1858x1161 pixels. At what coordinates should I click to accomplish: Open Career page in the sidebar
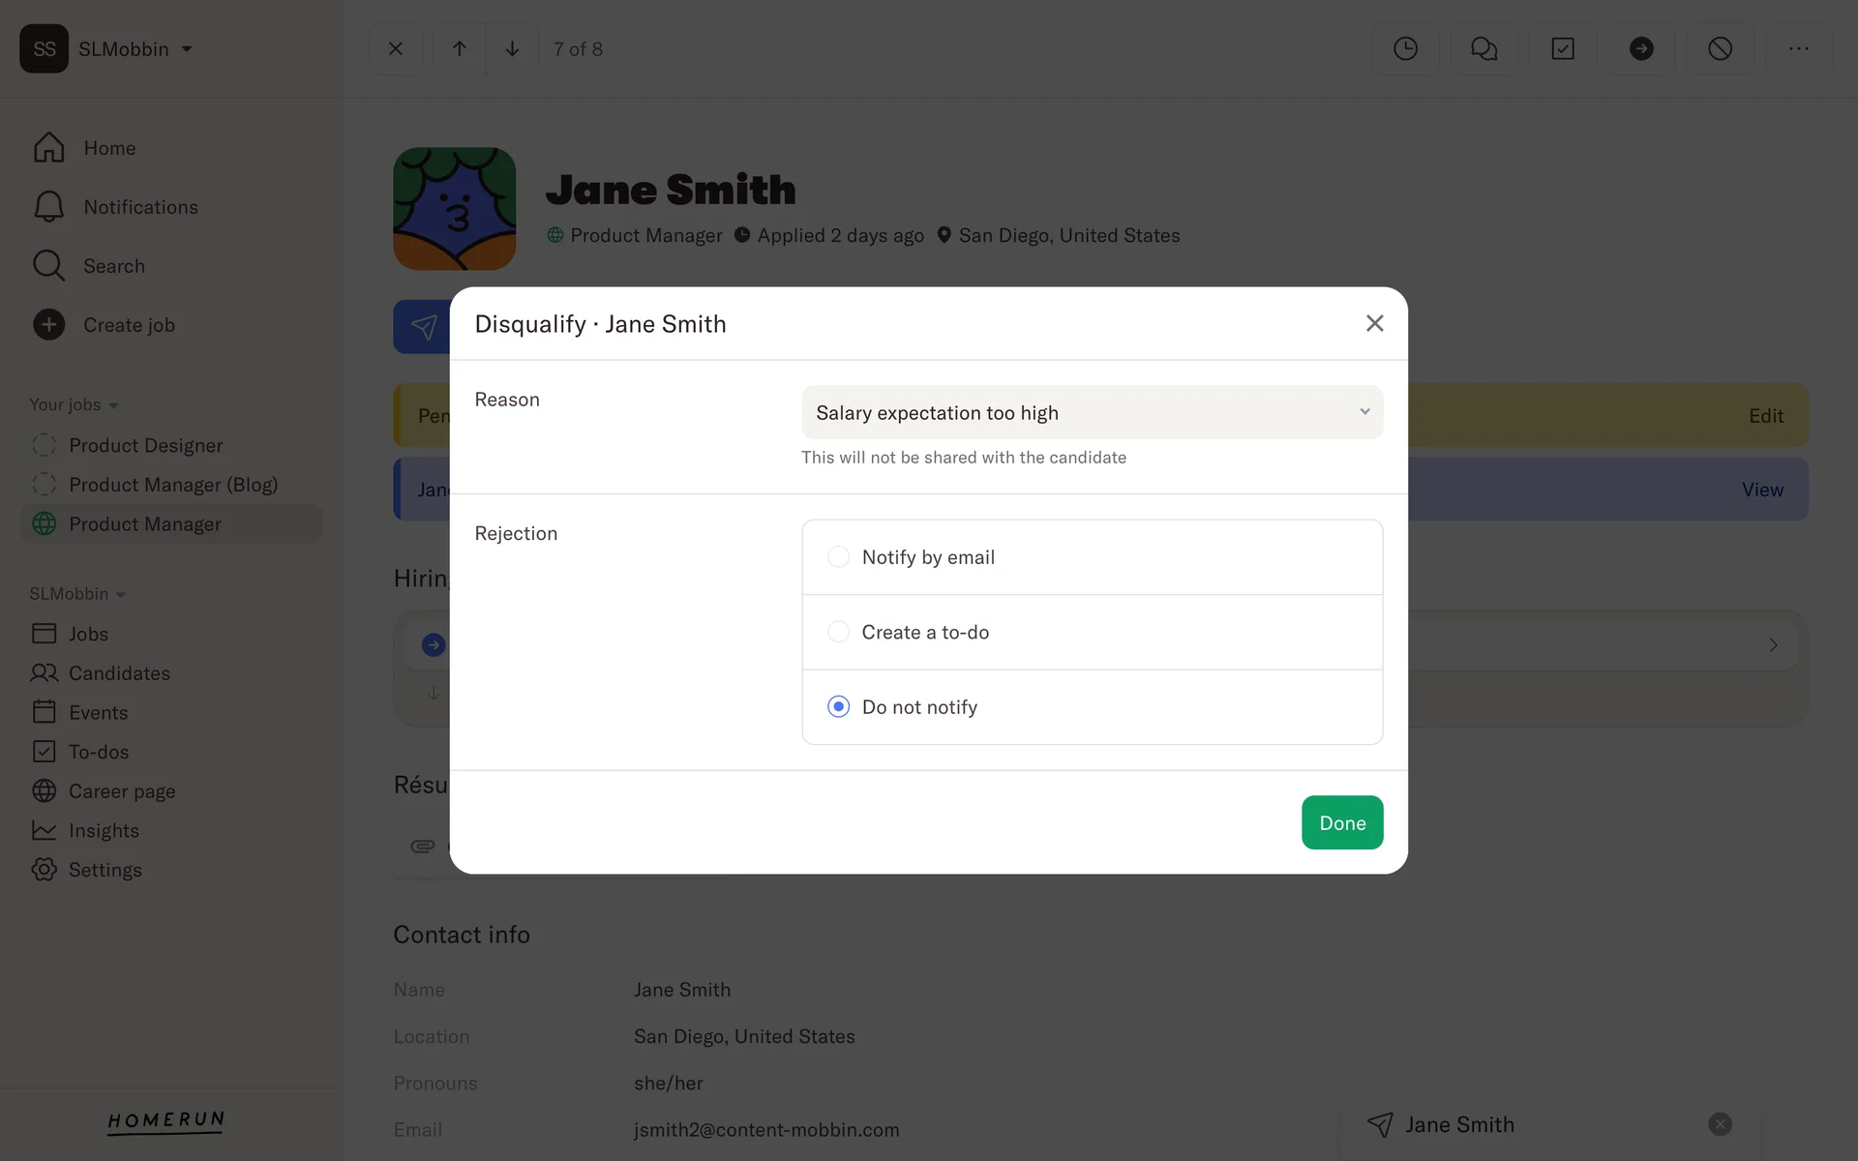[122, 791]
